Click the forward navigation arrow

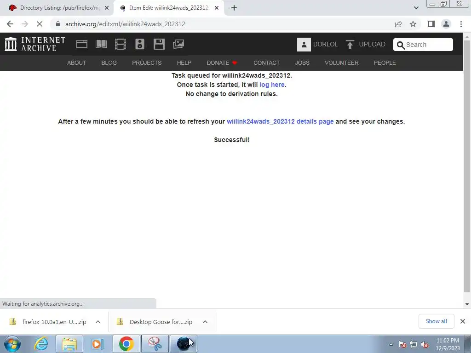[x=25, y=24]
